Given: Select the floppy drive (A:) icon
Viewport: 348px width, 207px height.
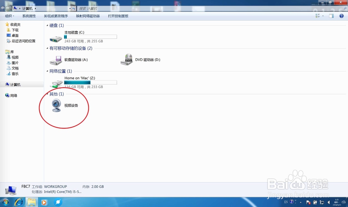Looking at the screenshot, I should (x=56, y=60).
